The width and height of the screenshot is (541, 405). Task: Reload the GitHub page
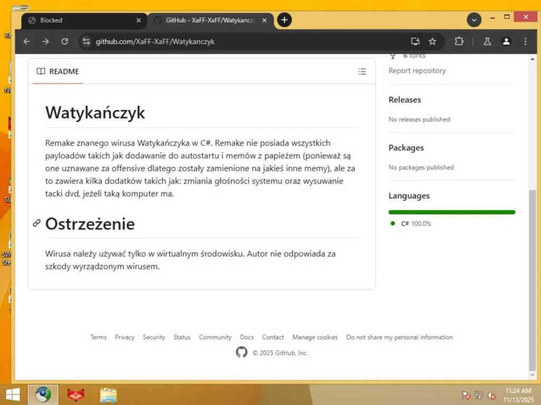(x=64, y=42)
